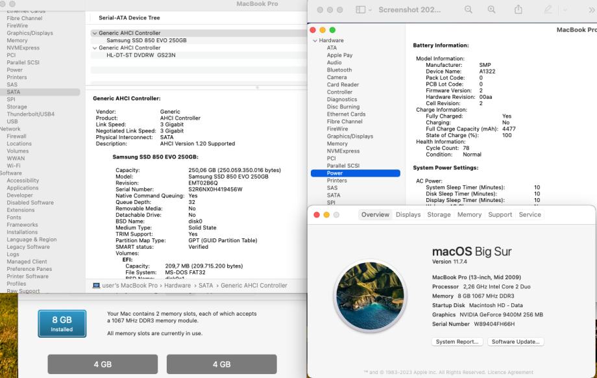
Task: Click SATA in the path bar
Action: click(x=206, y=285)
